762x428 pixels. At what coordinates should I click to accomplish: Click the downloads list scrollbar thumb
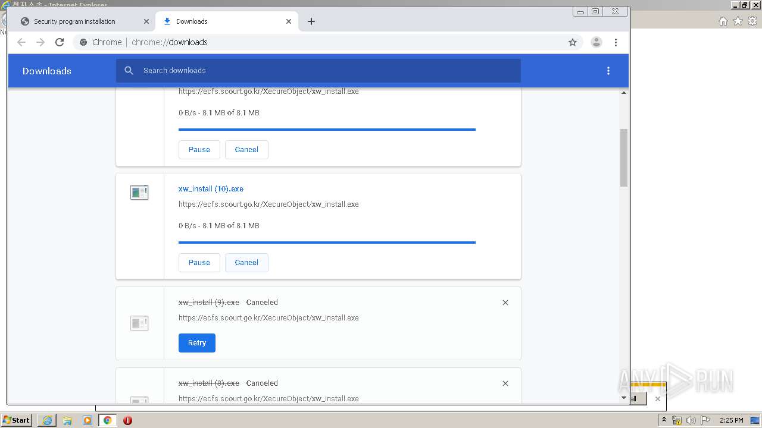pyautogui.click(x=624, y=158)
